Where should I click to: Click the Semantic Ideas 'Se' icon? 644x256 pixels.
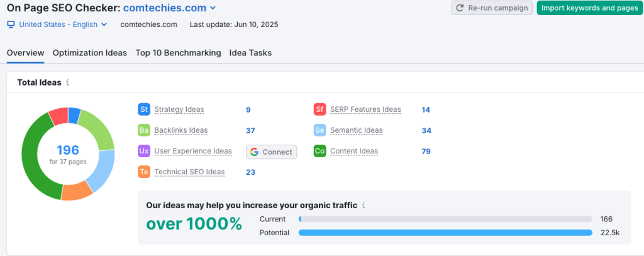click(319, 130)
